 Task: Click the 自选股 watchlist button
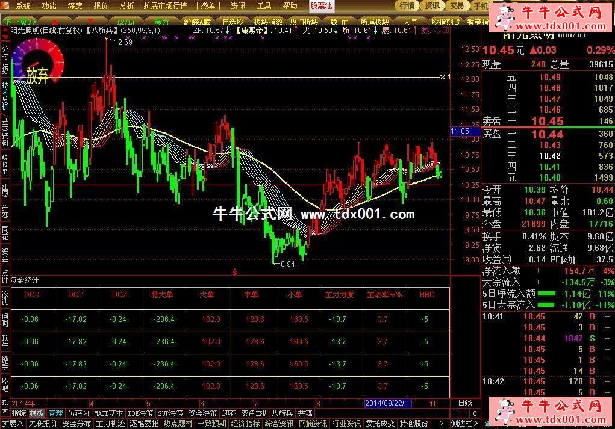click(x=233, y=22)
